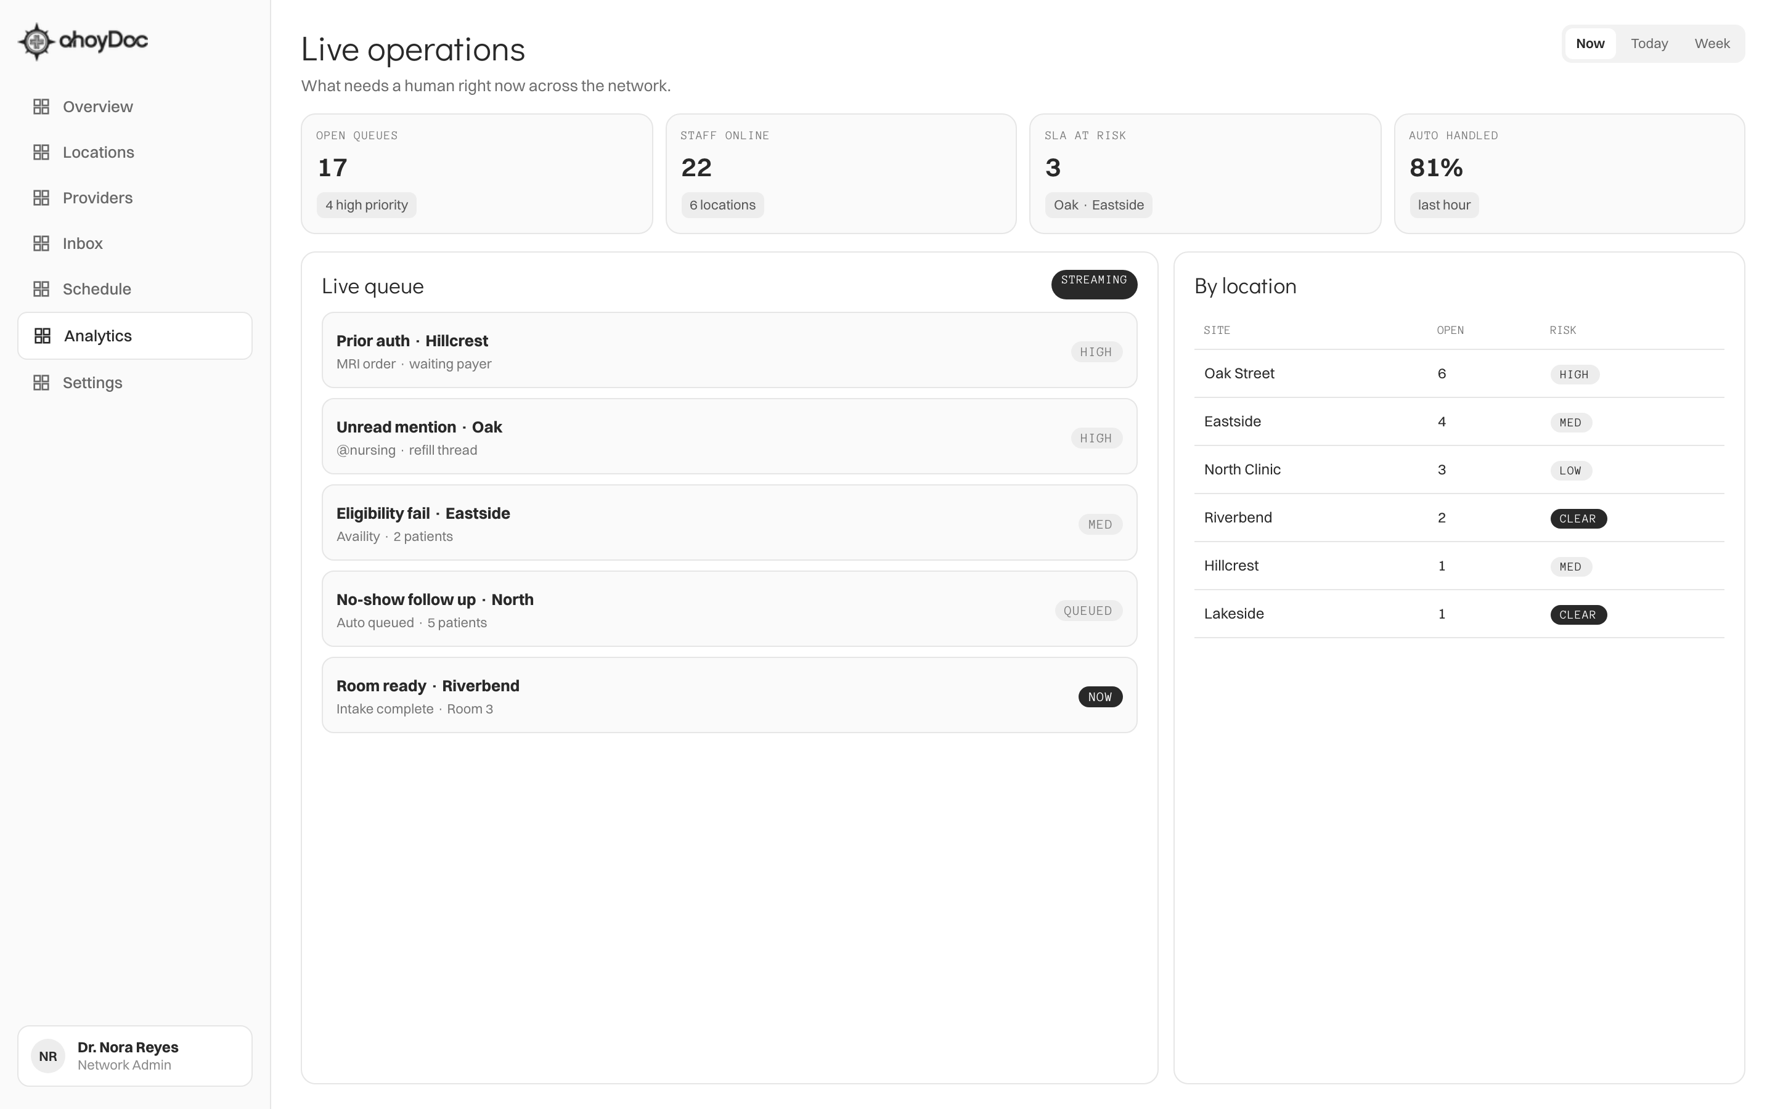Click the SITE column header
The width and height of the screenshot is (1775, 1109).
pos(1217,331)
